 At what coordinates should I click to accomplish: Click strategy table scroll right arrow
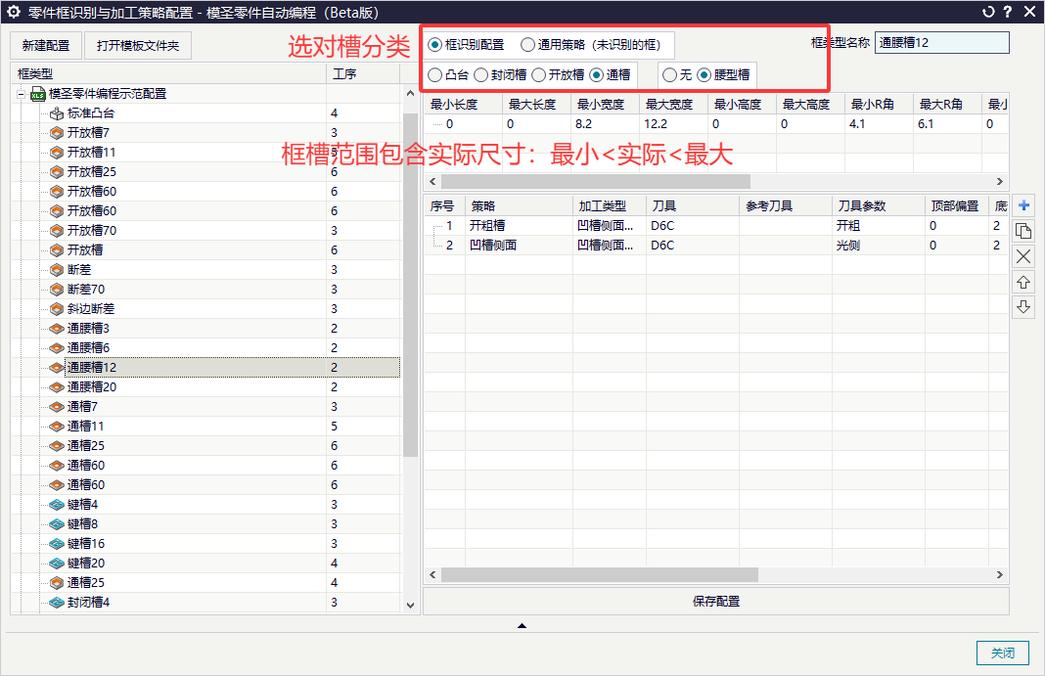[x=1000, y=575]
